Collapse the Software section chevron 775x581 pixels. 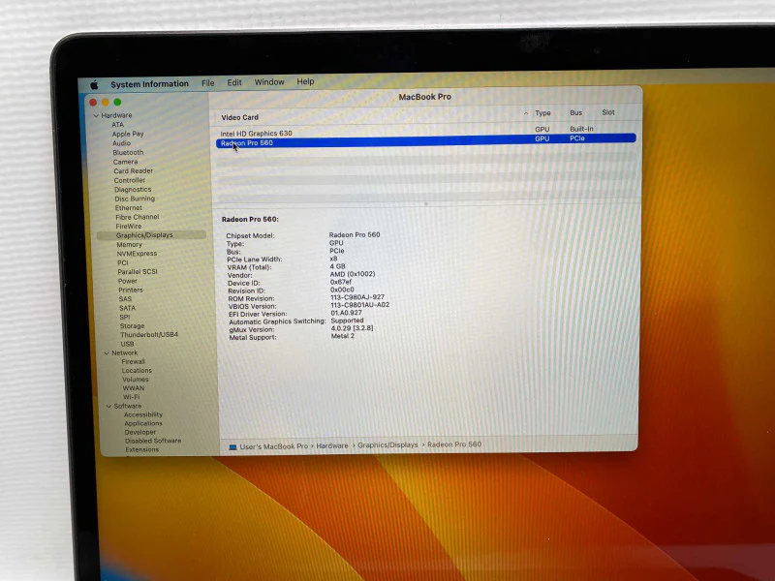tap(108, 406)
